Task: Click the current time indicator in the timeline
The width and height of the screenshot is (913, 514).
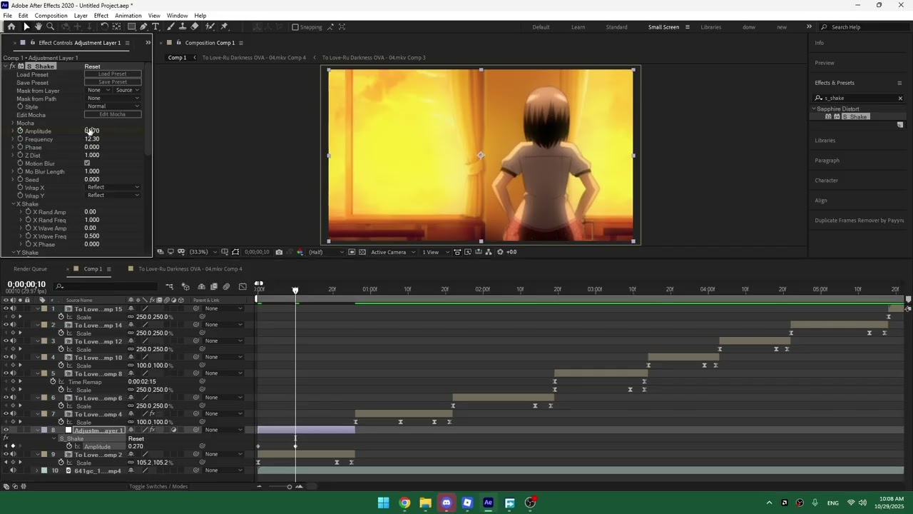Action: point(295,290)
